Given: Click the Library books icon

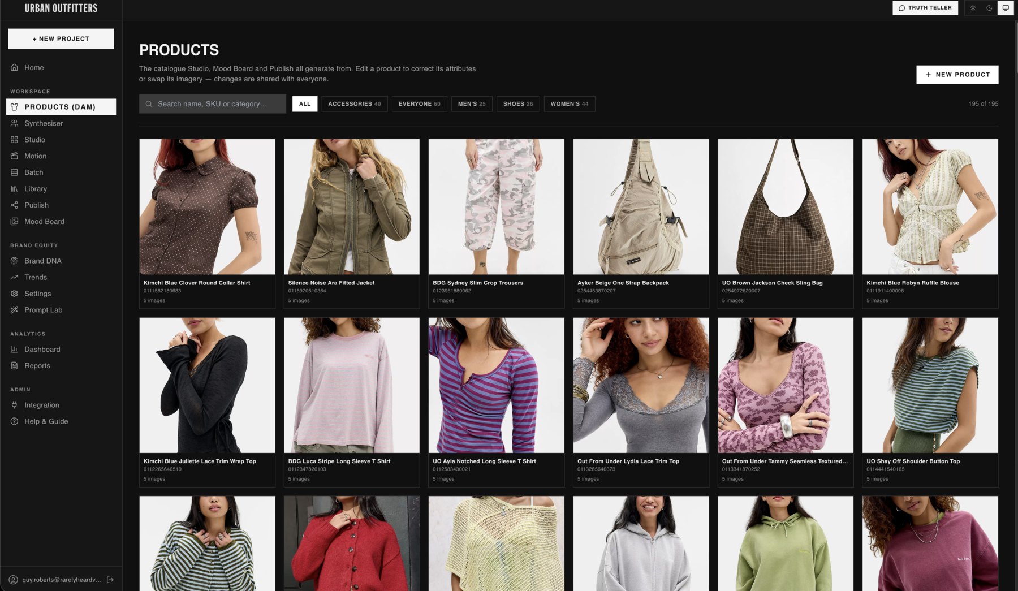Looking at the screenshot, I should (14, 188).
